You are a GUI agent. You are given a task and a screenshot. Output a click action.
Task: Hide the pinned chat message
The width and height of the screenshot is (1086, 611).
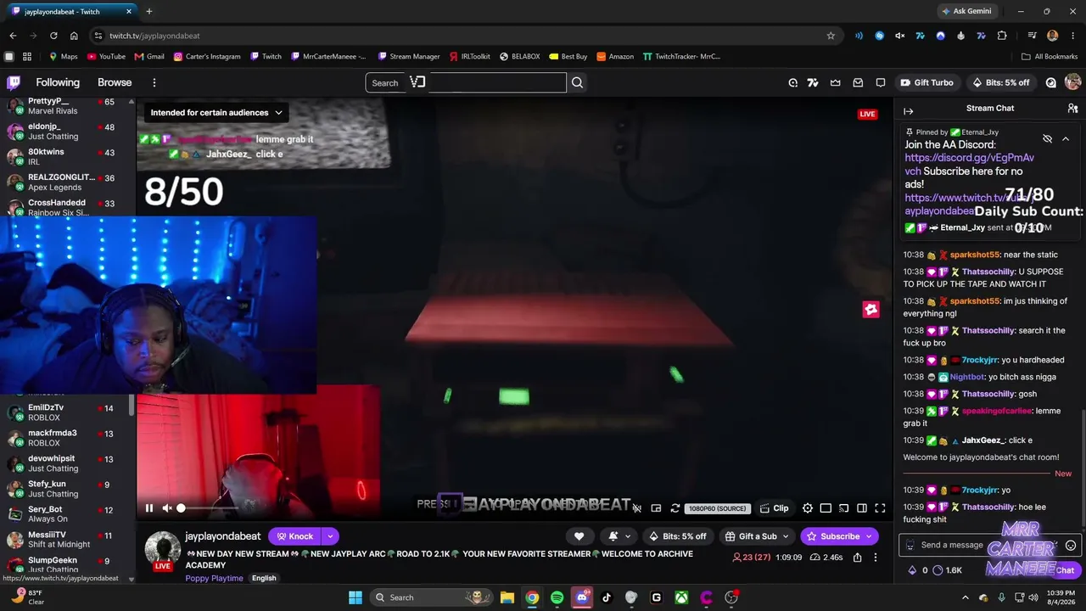(1047, 138)
